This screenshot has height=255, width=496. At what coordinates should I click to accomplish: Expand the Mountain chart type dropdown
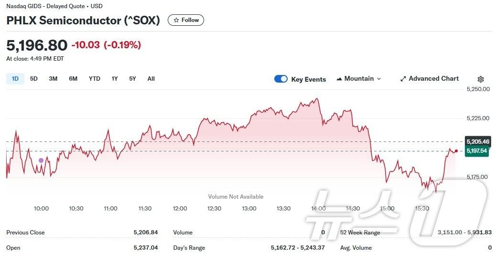(x=379, y=79)
